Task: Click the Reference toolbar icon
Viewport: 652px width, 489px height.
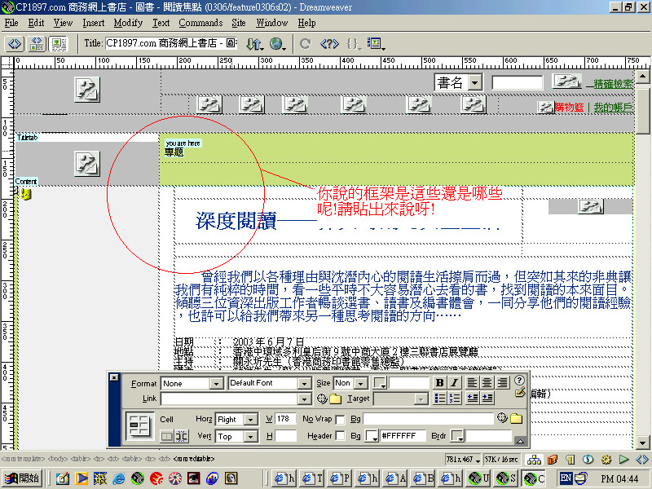Action: pos(329,43)
